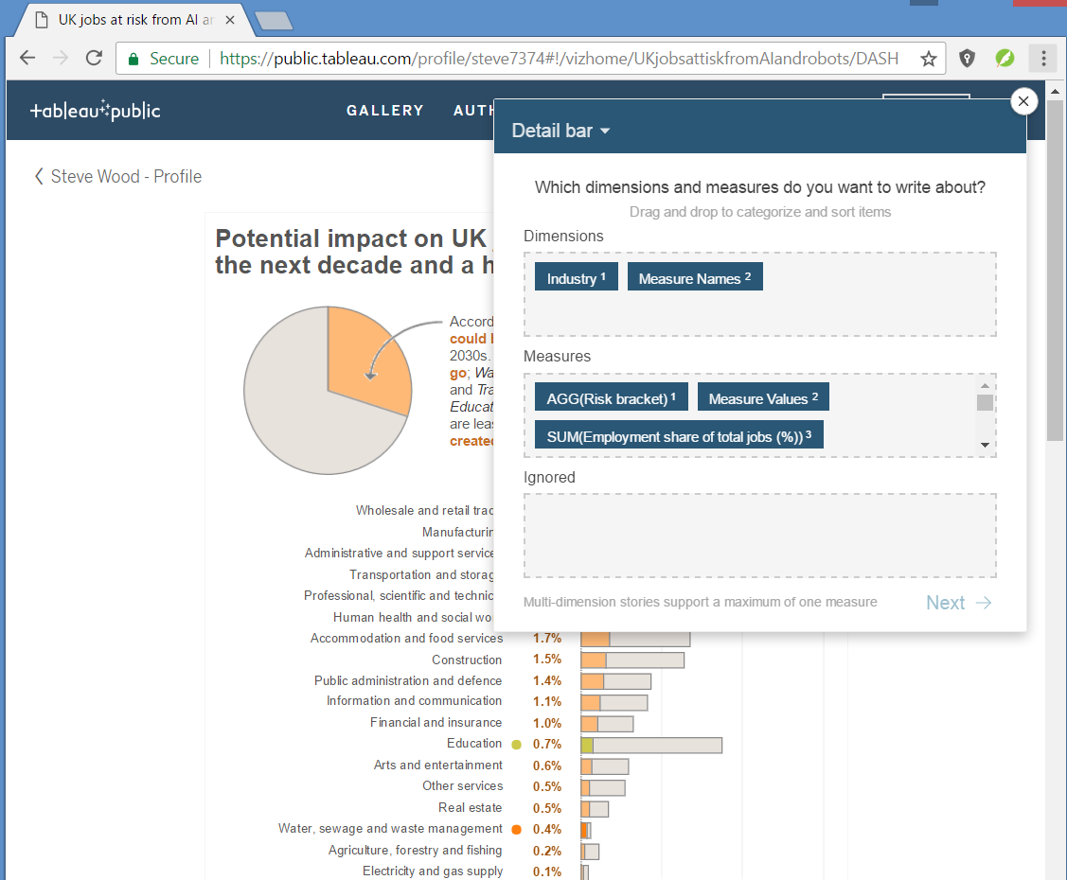Bookmark page with star icon
This screenshot has height=880, width=1067.
click(x=929, y=59)
